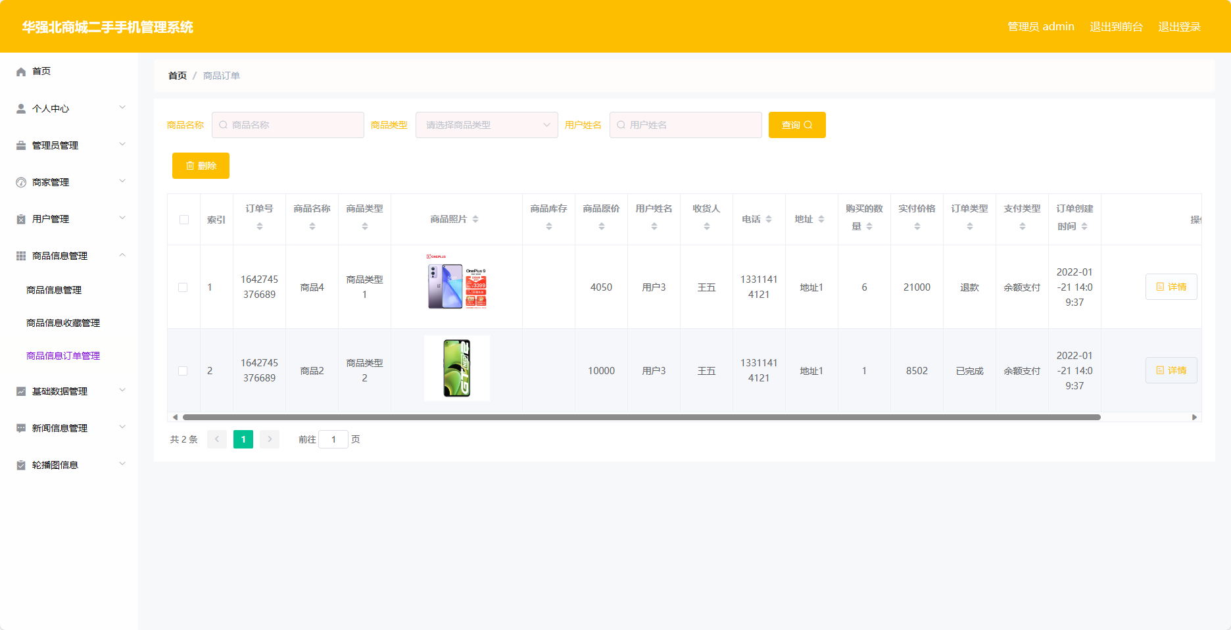Toggle the select-all checkbox in table header
The image size is (1231, 630).
tap(184, 220)
